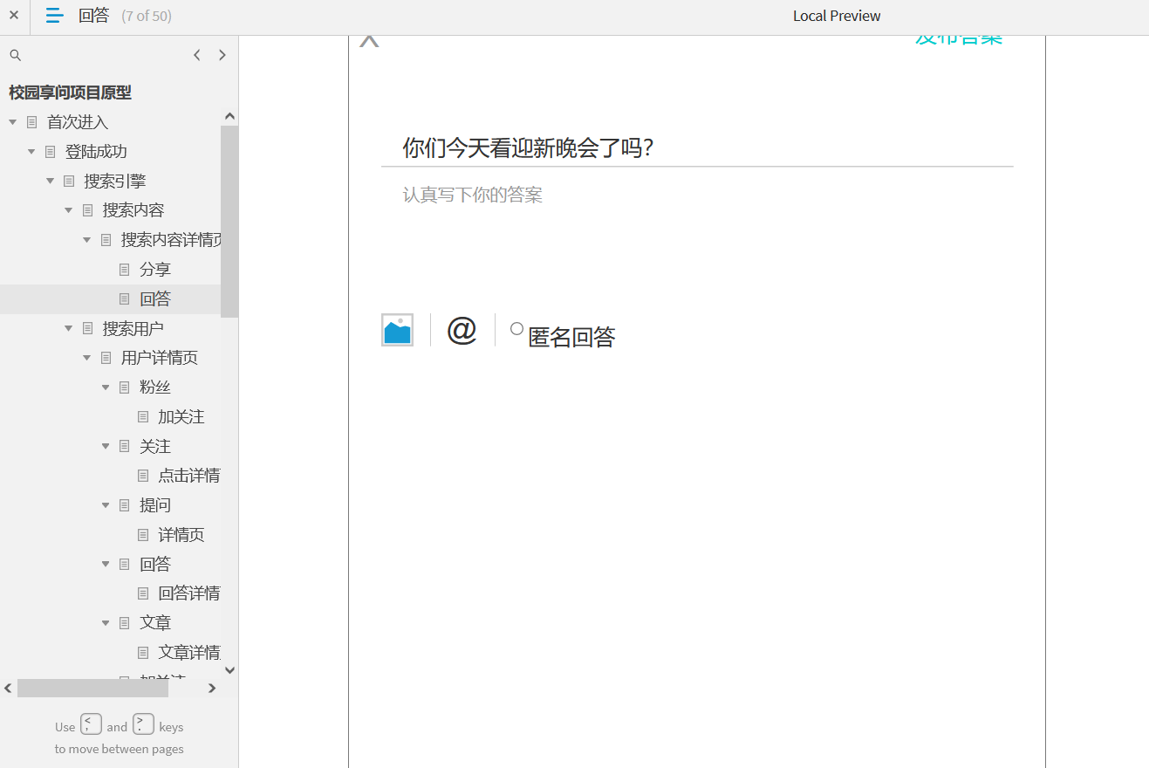Select the 登陆成功 page label

(96, 152)
